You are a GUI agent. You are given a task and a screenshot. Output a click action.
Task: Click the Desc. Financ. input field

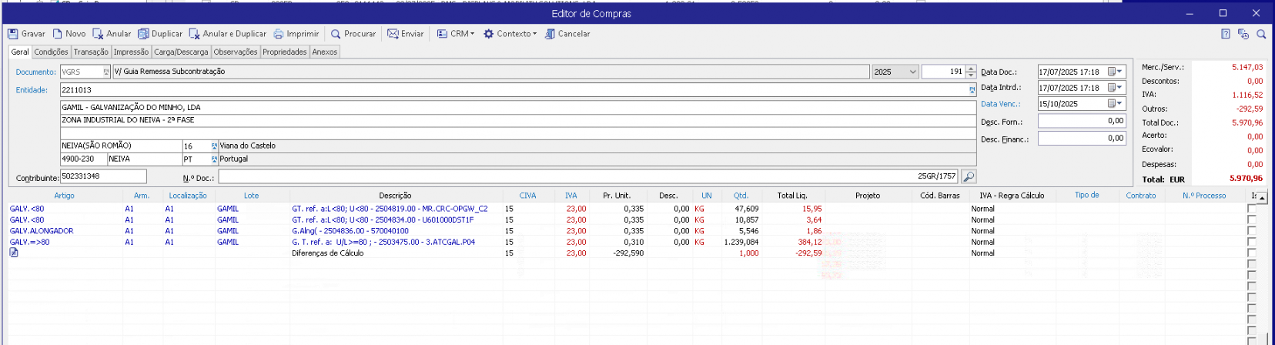tap(1081, 139)
